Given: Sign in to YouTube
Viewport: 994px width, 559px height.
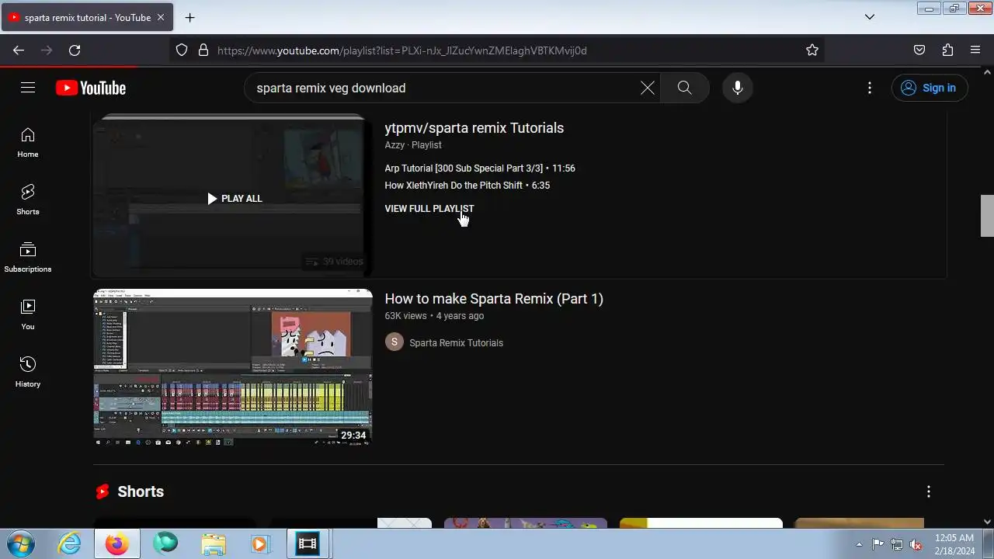Looking at the screenshot, I should click(930, 88).
